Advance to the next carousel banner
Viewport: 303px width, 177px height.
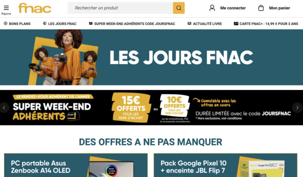[297, 108]
